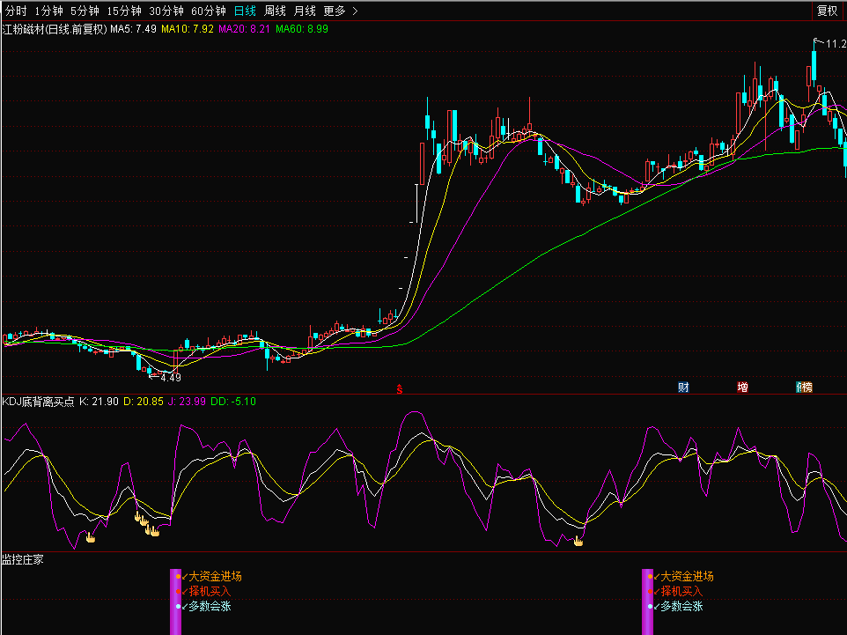847x635 pixels.
Task: Click the 江粉磁材 stock title label
Action: click(x=55, y=29)
